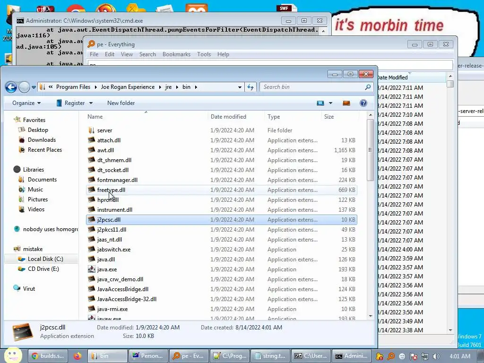Click the Help question mark icon

363,103
